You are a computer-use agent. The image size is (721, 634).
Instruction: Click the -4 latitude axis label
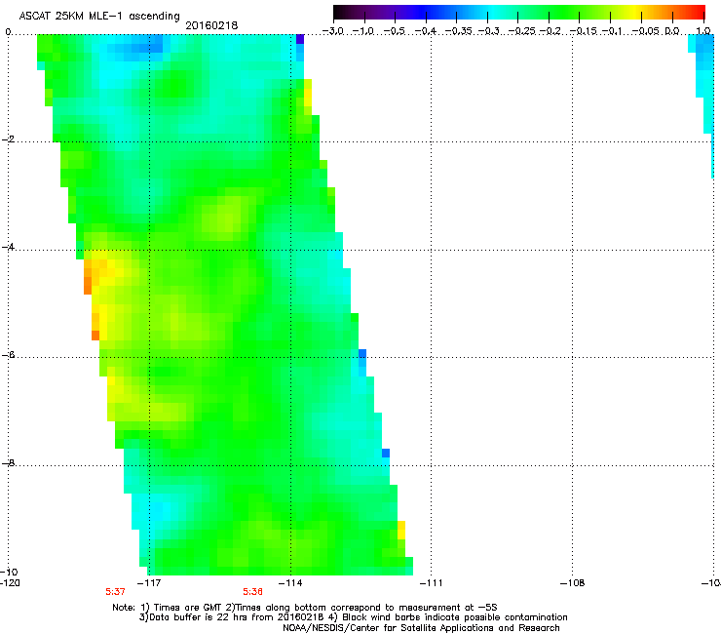[8, 247]
